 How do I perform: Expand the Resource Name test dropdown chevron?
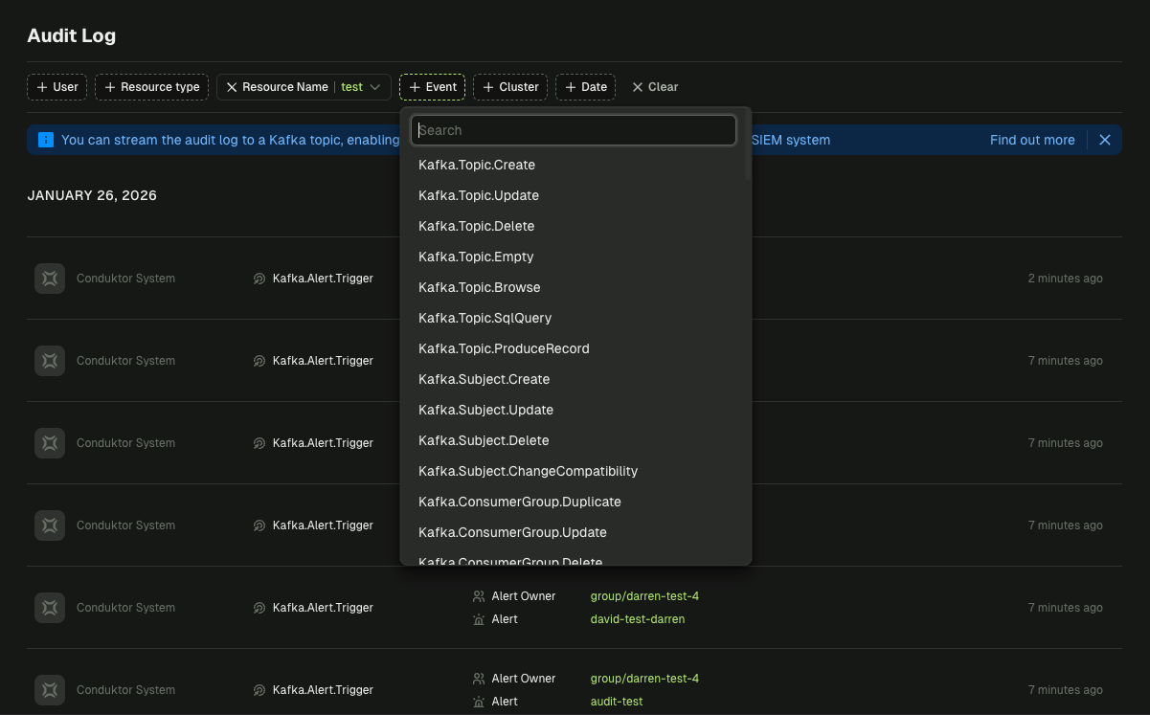point(375,87)
